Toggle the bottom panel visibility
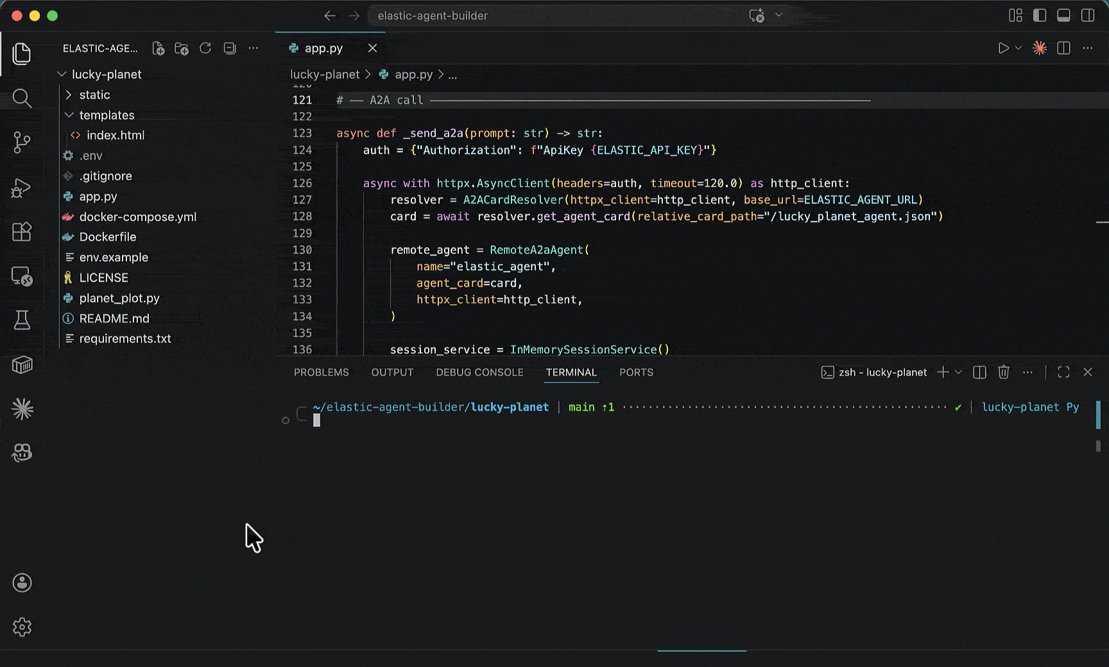 [x=1063, y=15]
